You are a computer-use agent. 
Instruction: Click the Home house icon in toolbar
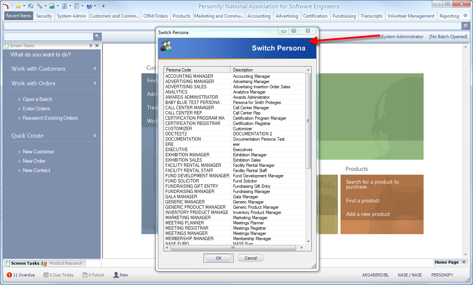pyautogui.click(x=31, y=6)
